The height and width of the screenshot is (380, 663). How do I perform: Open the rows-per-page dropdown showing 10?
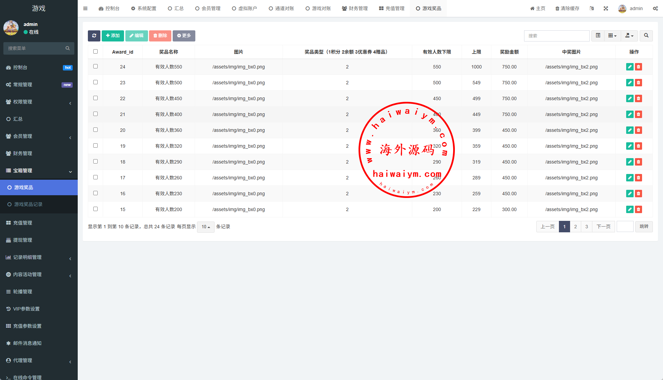click(x=205, y=227)
